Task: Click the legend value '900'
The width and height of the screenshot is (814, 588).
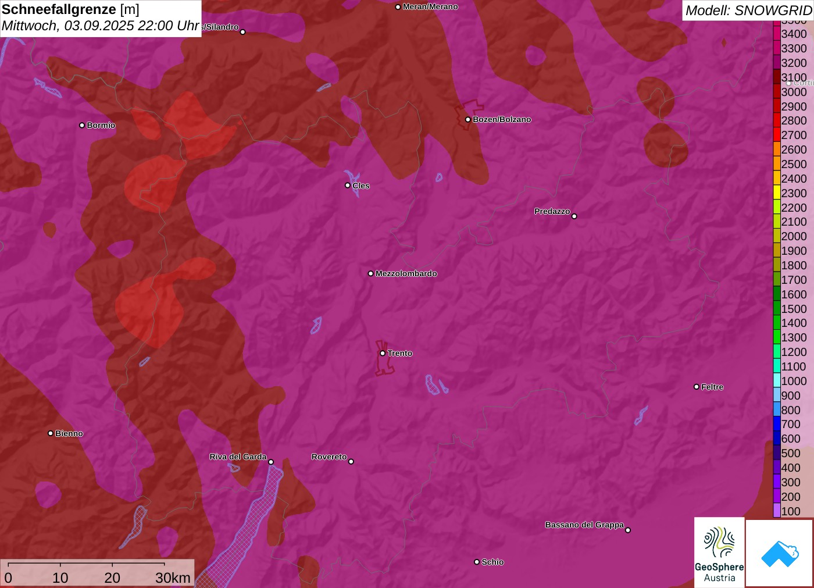Action: 791,395
